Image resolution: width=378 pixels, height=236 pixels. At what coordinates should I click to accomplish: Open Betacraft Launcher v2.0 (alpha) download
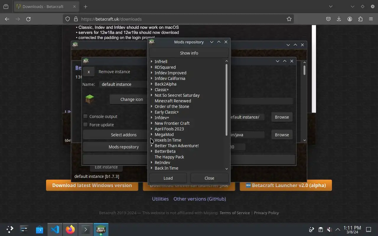tap(286, 185)
